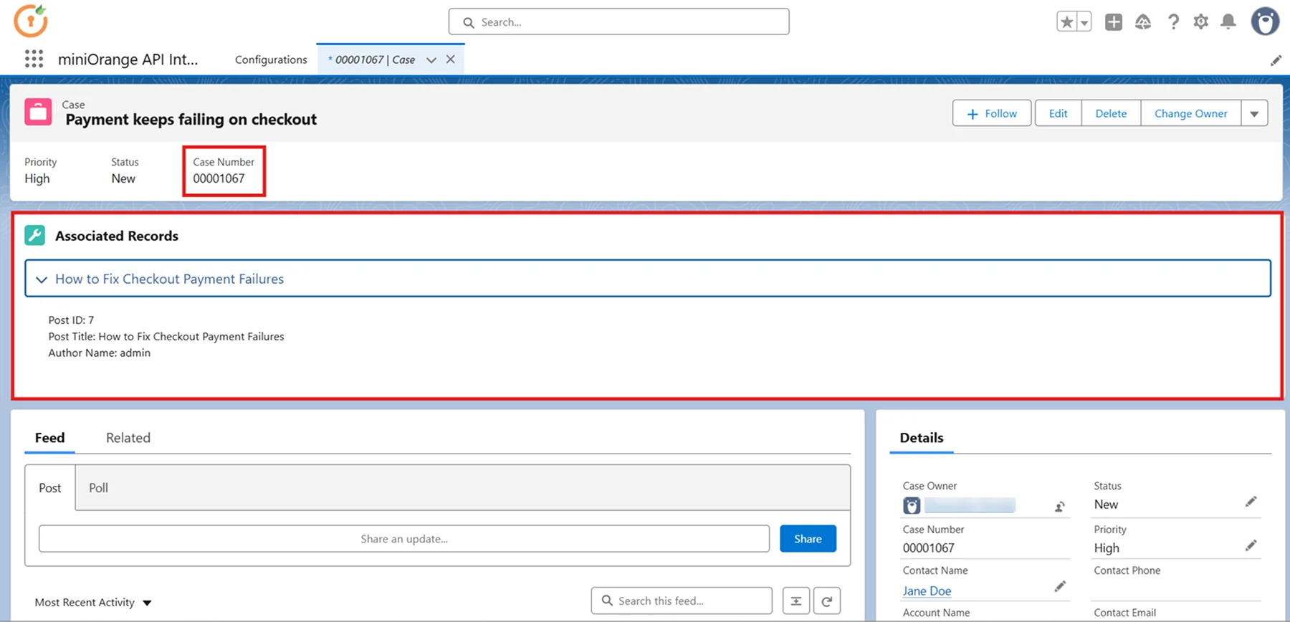Image resolution: width=1290 pixels, height=622 pixels.
Task: Open the Guidance Center cloud icon
Action: tap(1143, 22)
